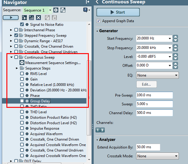Run the sequence with play button
188x164 pixels.
coord(11,18)
